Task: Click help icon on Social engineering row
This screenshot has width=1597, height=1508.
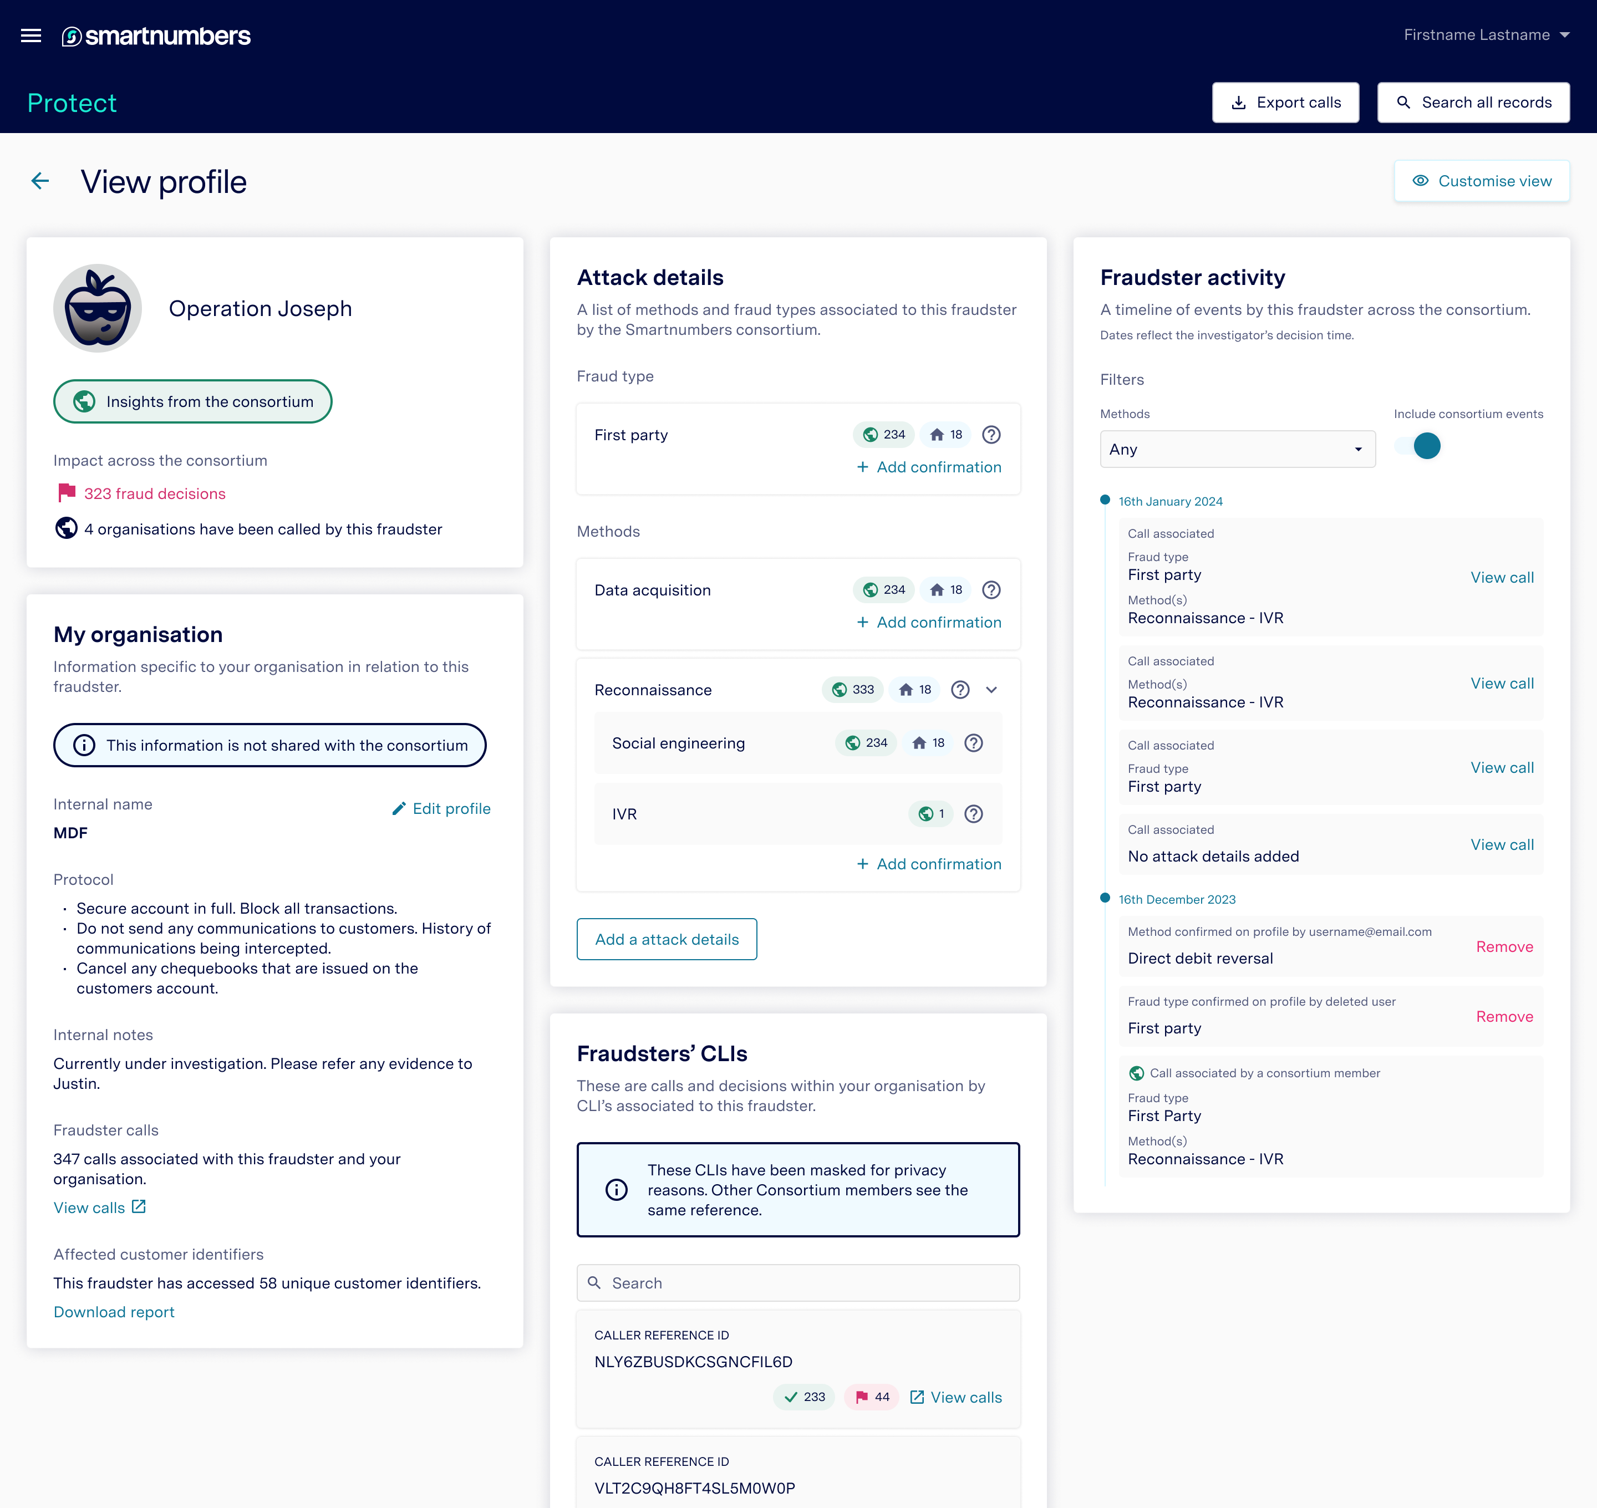Action: pos(973,743)
